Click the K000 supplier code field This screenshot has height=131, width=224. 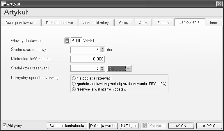76,41
